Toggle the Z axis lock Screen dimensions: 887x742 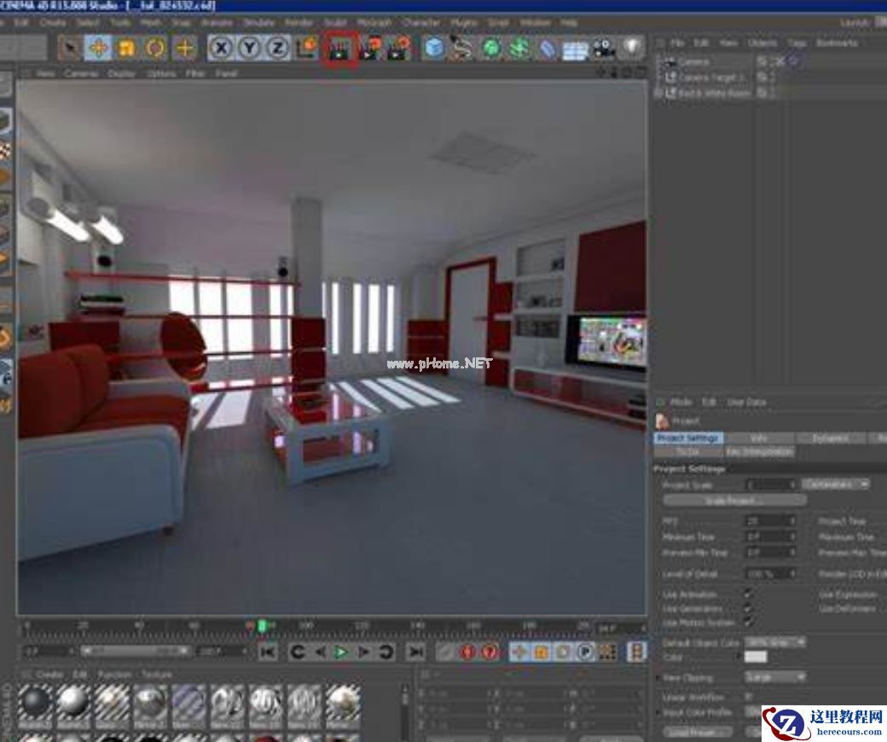pyautogui.click(x=276, y=49)
